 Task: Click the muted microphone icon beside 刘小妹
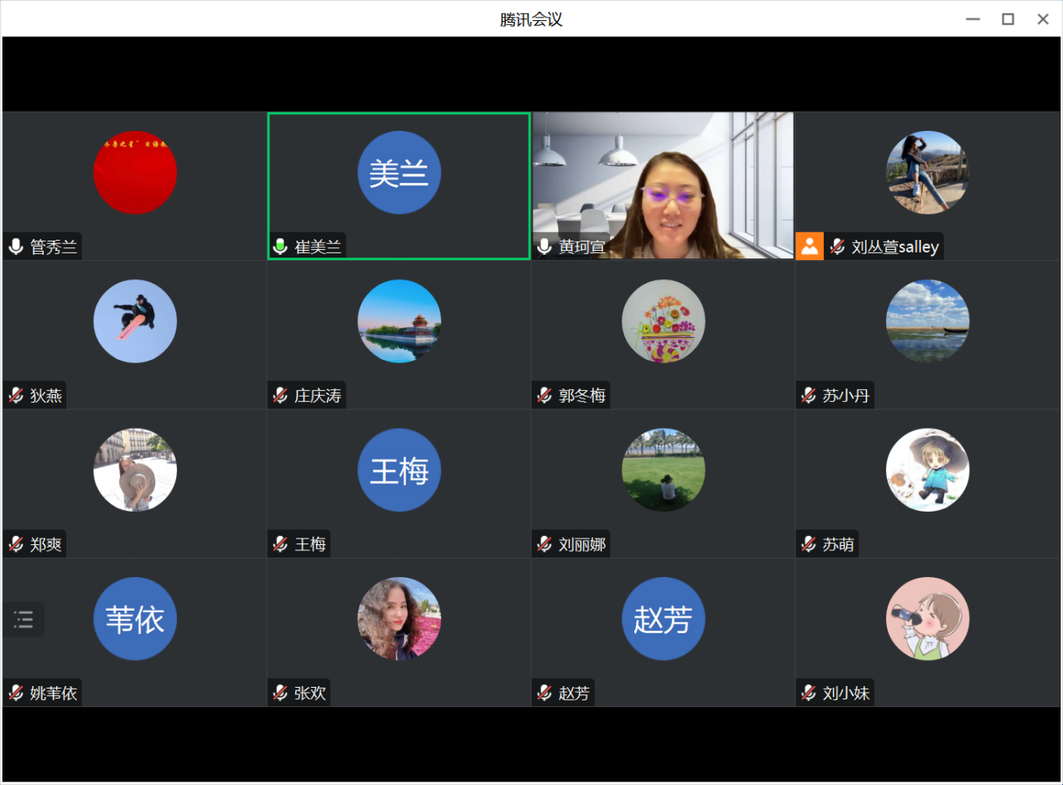(810, 693)
